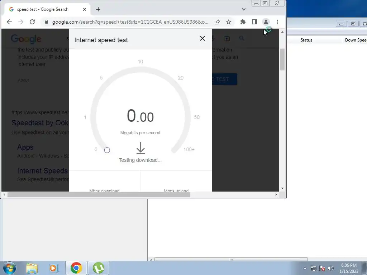Click the address bar URL
Viewport: 367px width, 275px height.
[130, 22]
